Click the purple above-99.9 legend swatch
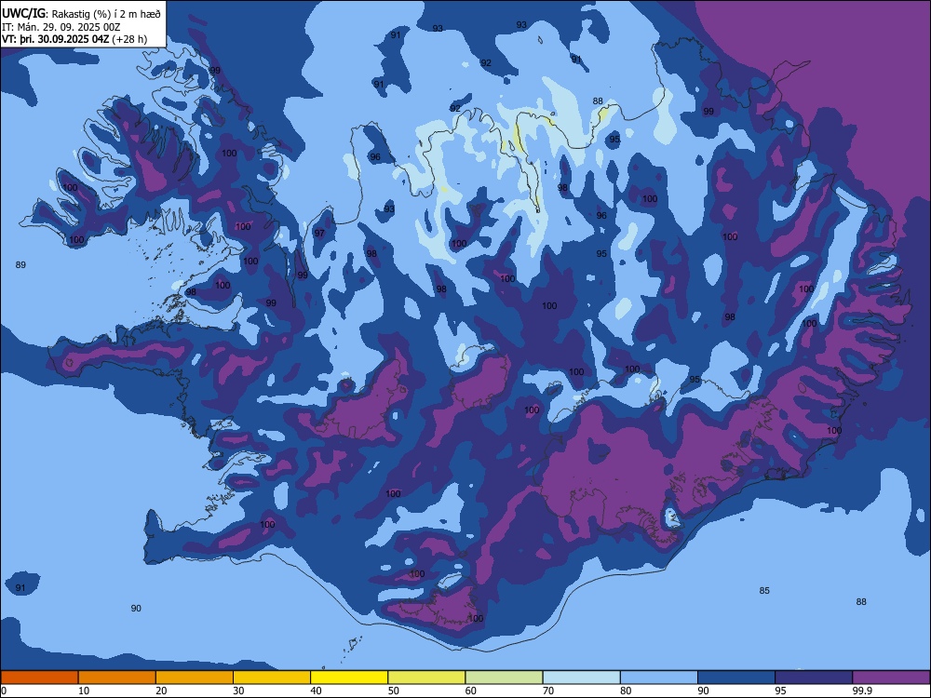The width and height of the screenshot is (931, 698). [x=891, y=678]
